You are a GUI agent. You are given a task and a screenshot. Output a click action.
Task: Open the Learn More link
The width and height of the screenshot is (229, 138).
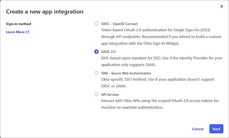pyautogui.click(x=15, y=32)
